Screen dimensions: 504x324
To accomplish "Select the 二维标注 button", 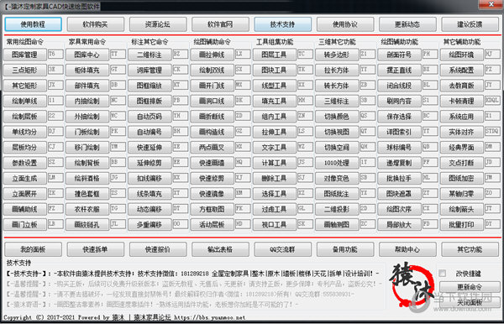I will point(150,55).
